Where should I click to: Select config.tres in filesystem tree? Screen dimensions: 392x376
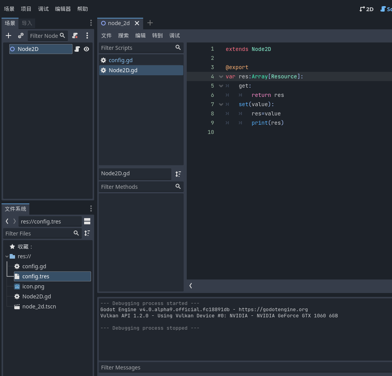tap(52, 276)
